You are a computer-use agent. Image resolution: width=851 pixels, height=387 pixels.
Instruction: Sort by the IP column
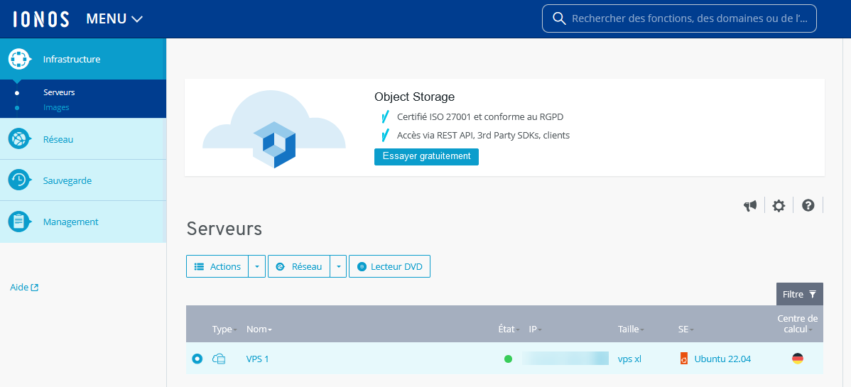536,329
